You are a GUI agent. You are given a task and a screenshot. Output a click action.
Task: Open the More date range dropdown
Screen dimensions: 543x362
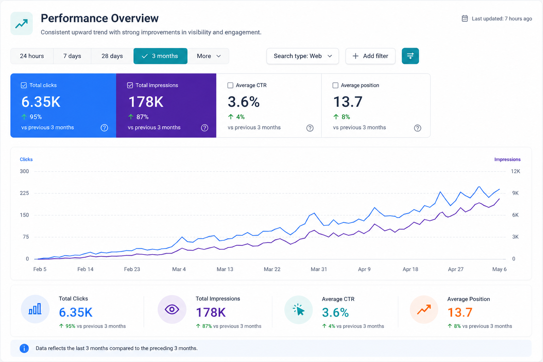tap(209, 56)
